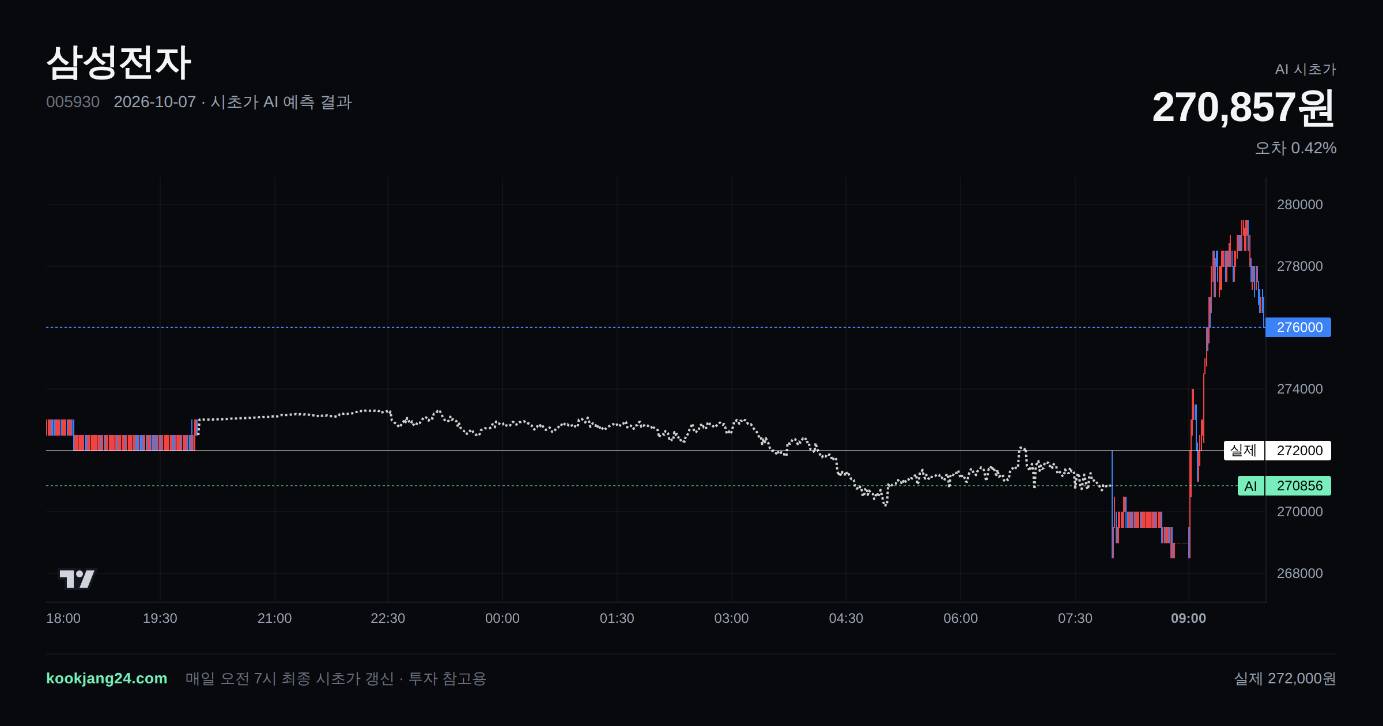Click the 274000 price axis value

[x=1299, y=389]
